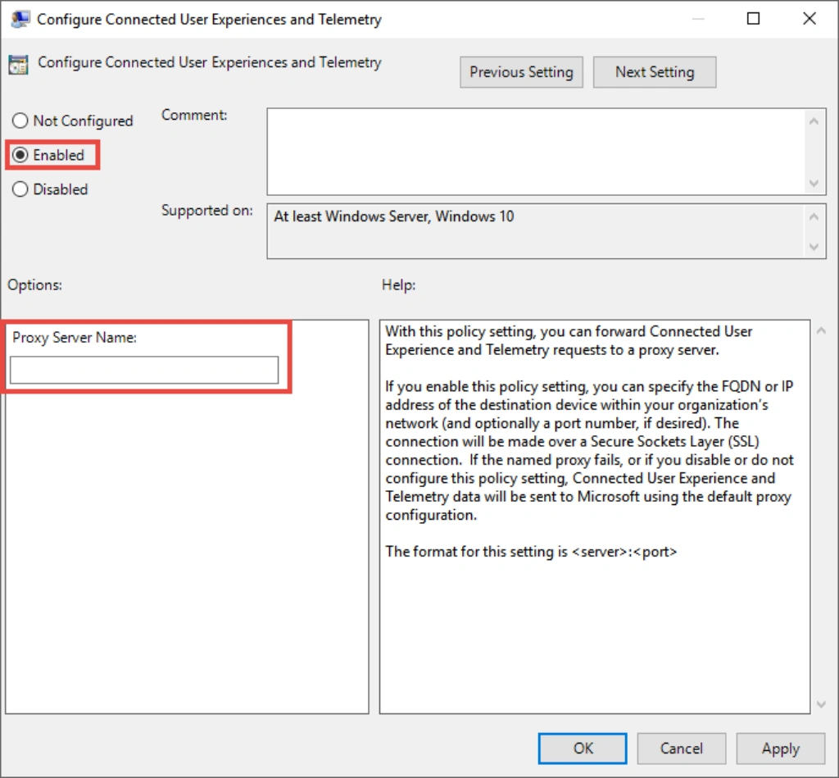Select the Enabled radio button
Image resolution: width=839 pixels, height=778 pixels.
click(19, 155)
